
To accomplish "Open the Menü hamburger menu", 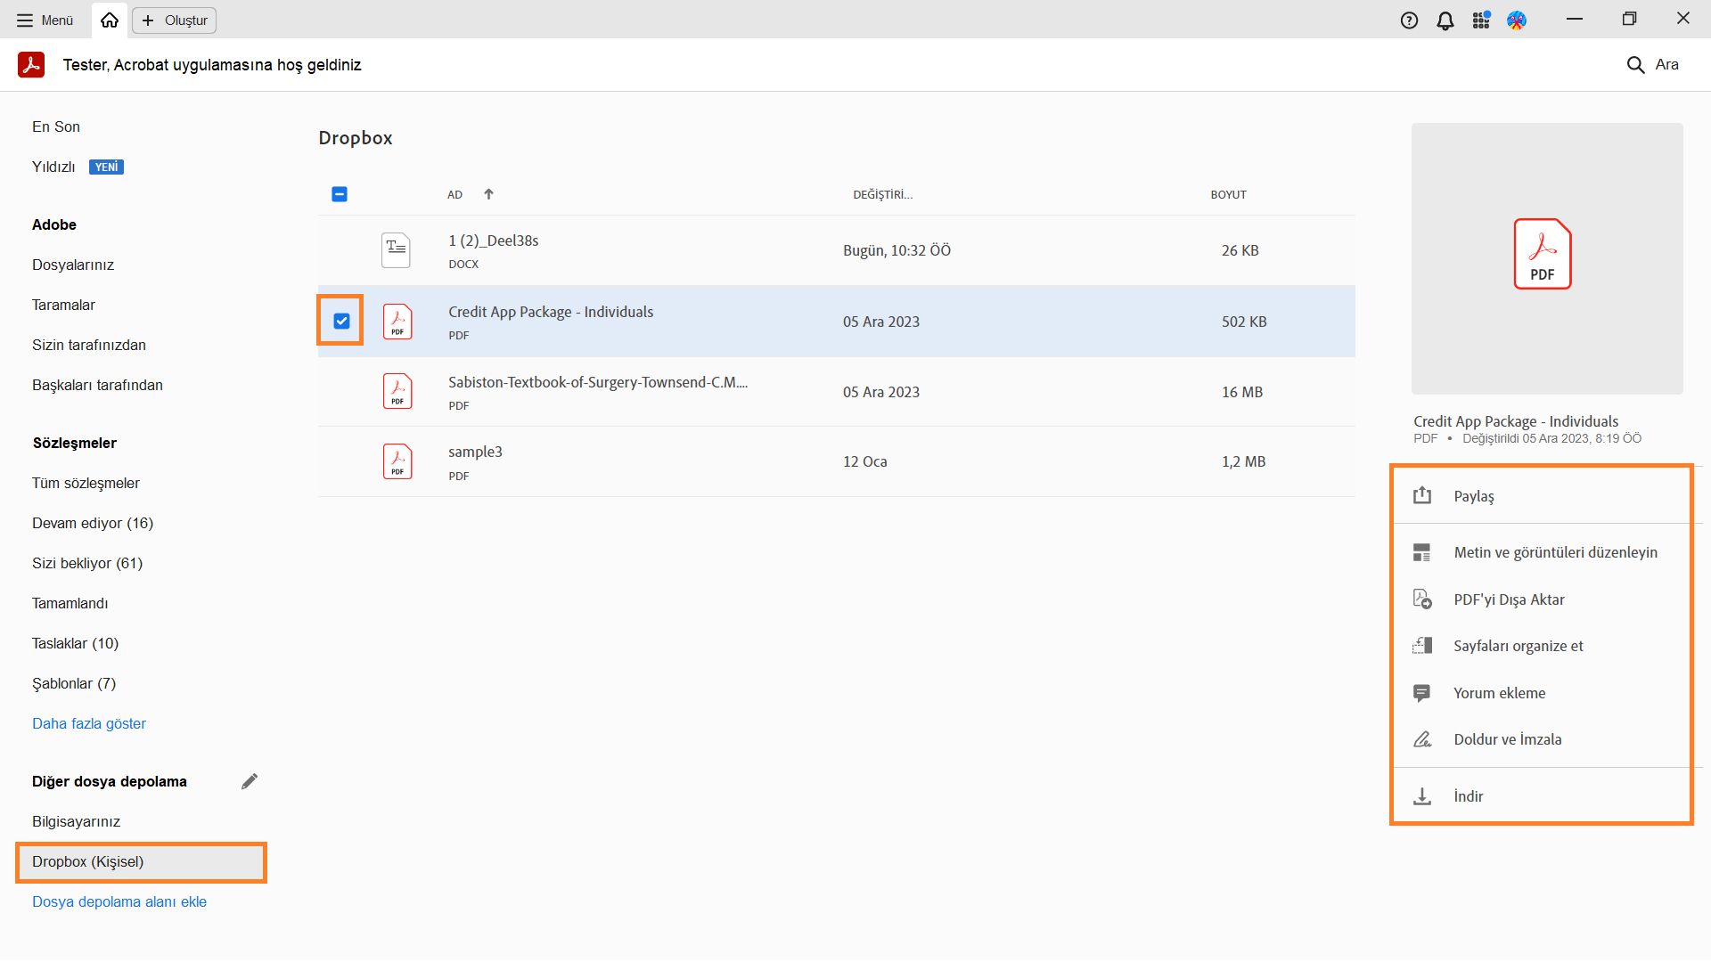I will (45, 20).
